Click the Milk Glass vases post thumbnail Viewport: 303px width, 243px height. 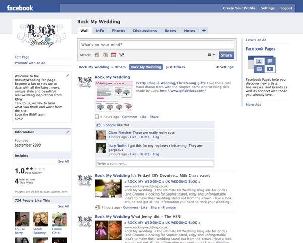coord(108,188)
